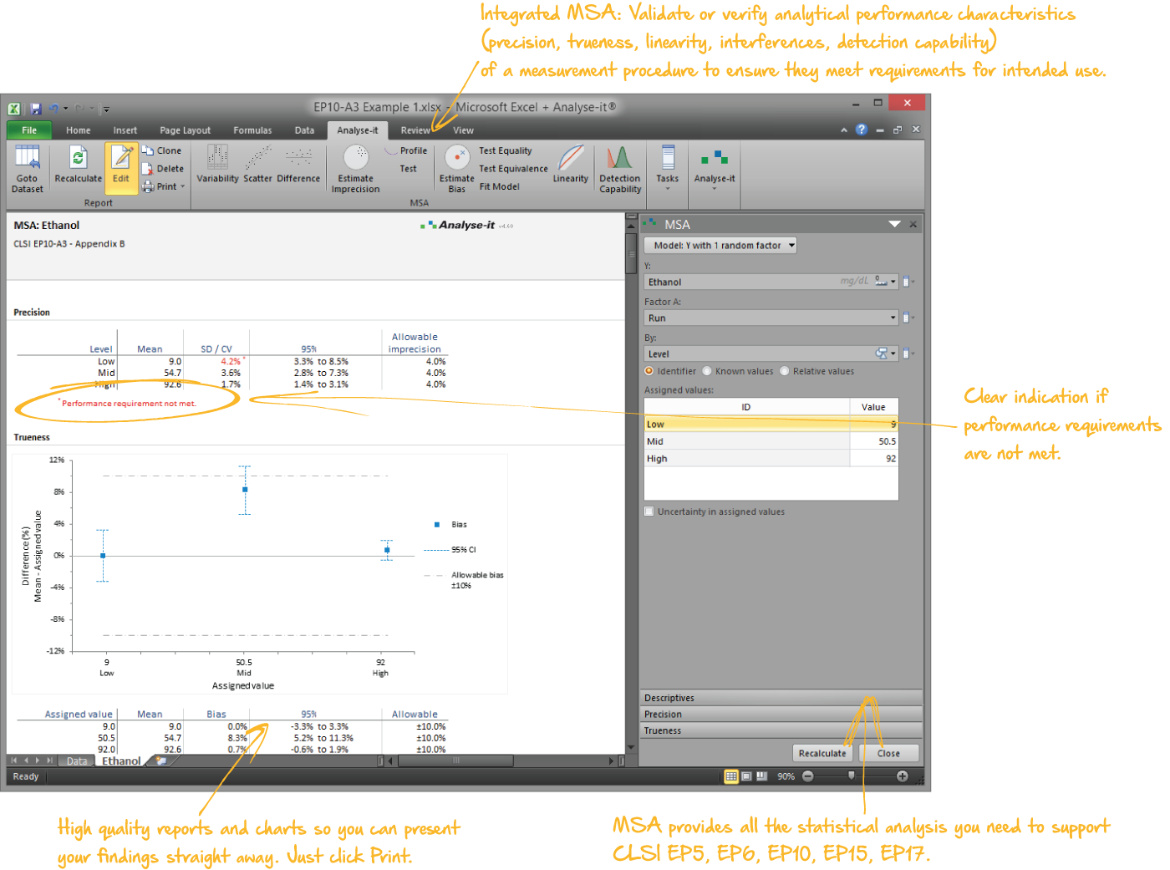Choose Test Equivalence in MSA group

tap(513, 169)
